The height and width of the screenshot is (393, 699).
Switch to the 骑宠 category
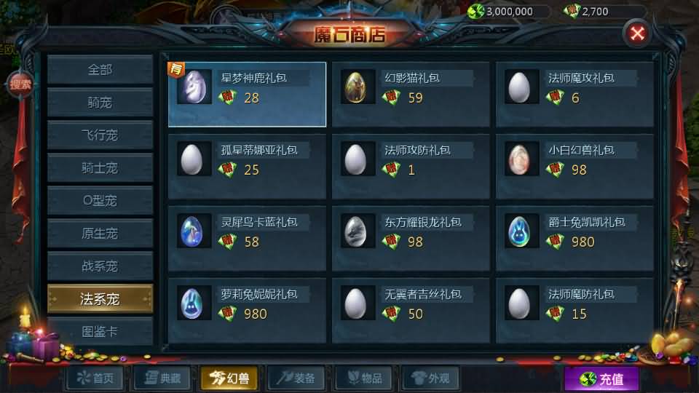click(100, 103)
